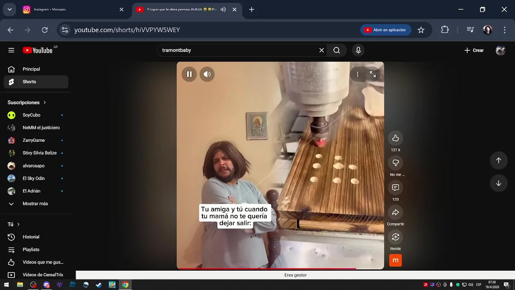Mute the Short with the speaker button
This screenshot has height=290, width=515.
point(207,74)
